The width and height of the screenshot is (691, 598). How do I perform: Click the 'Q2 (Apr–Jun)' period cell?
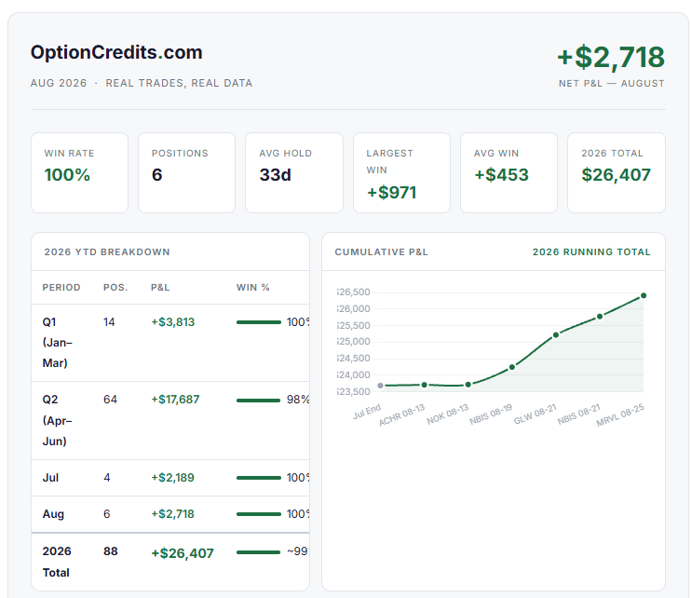(58, 420)
